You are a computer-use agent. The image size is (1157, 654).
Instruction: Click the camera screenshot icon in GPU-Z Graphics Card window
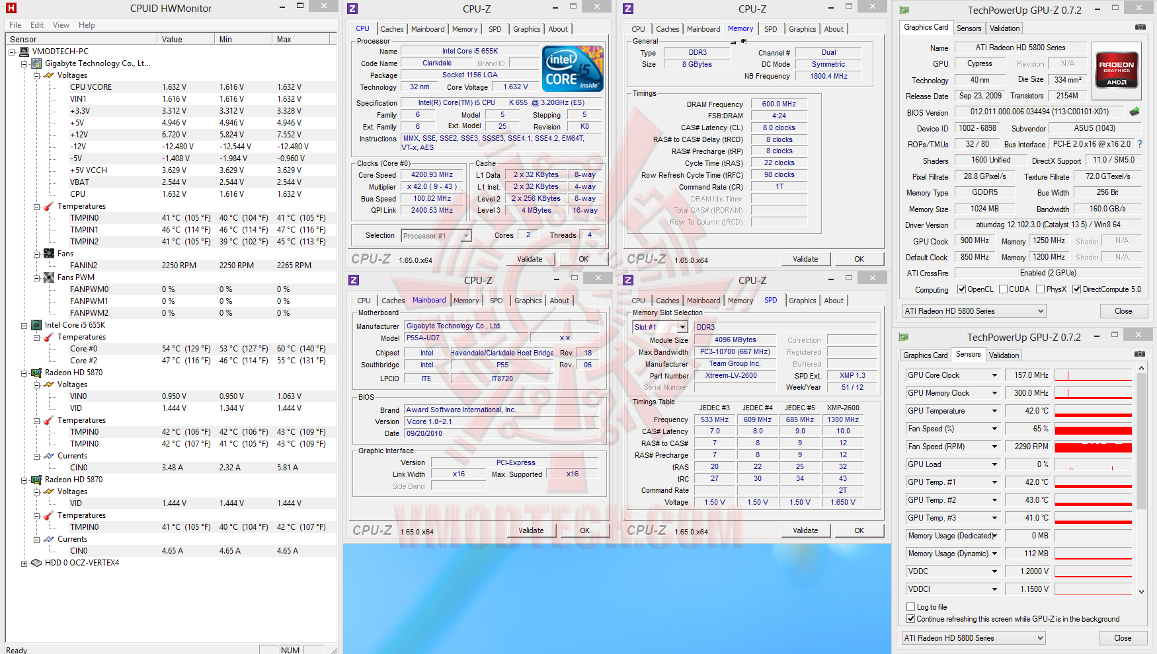pos(1140,27)
